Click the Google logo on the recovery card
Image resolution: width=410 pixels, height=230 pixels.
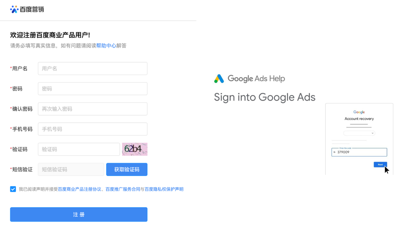359,112
